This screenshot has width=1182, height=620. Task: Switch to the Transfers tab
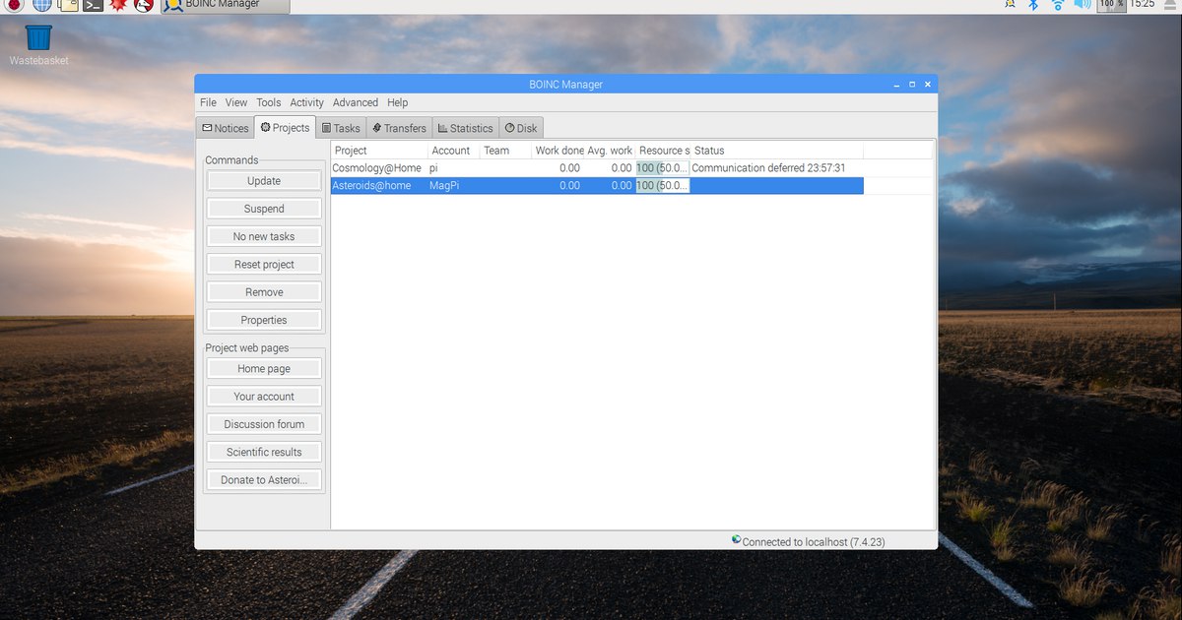click(399, 128)
